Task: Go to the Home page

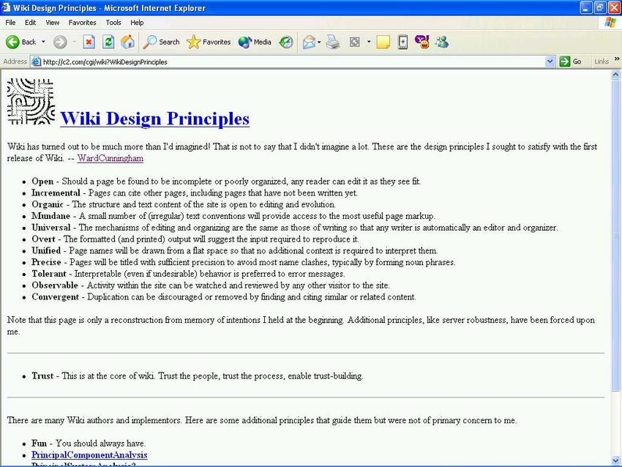Action: click(x=127, y=42)
